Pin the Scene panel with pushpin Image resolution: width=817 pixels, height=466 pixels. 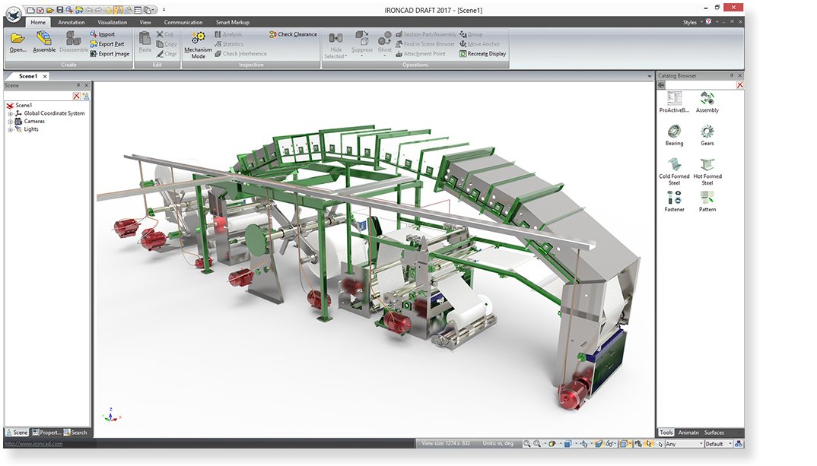[78, 85]
